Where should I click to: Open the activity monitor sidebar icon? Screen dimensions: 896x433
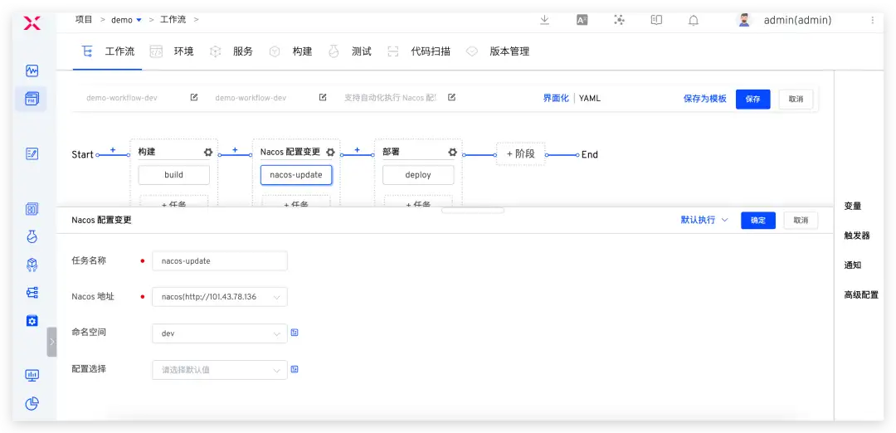tap(32, 71)
